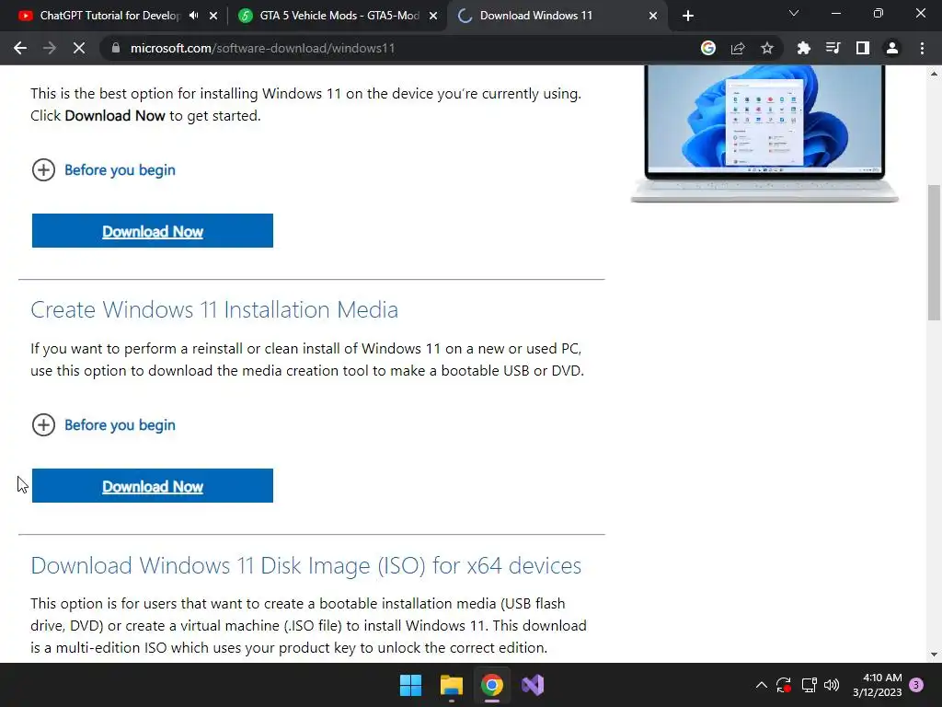Viewport: 942px width, 707px height.
Task: Open the media controls icon
Action: tap(833, 48)
